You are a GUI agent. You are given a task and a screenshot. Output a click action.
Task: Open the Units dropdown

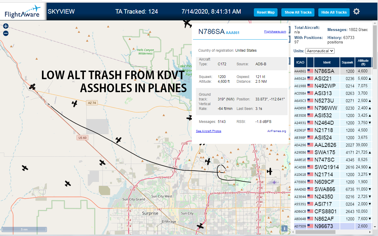(x=320, y=51)
